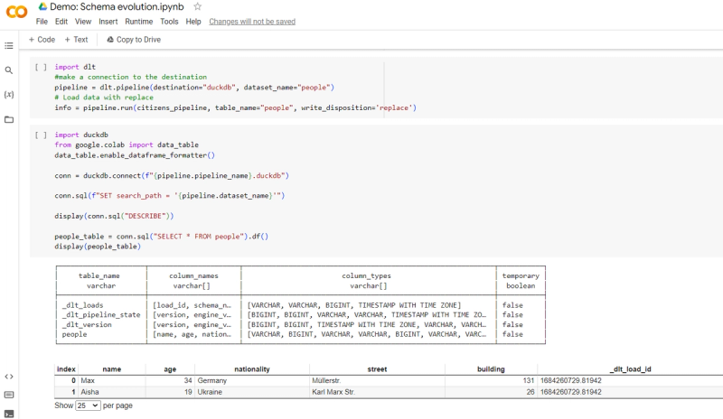The image size is (723, 419).
Task: Click the building value 131 cell
Action: pyautogui.click(x=491, y=381)
